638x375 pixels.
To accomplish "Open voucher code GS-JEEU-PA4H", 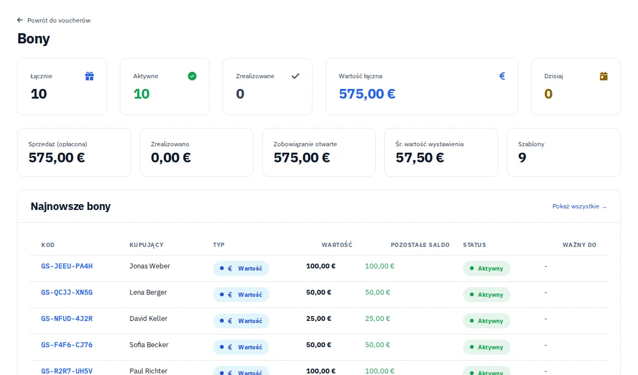I will [x=67, y=266].
